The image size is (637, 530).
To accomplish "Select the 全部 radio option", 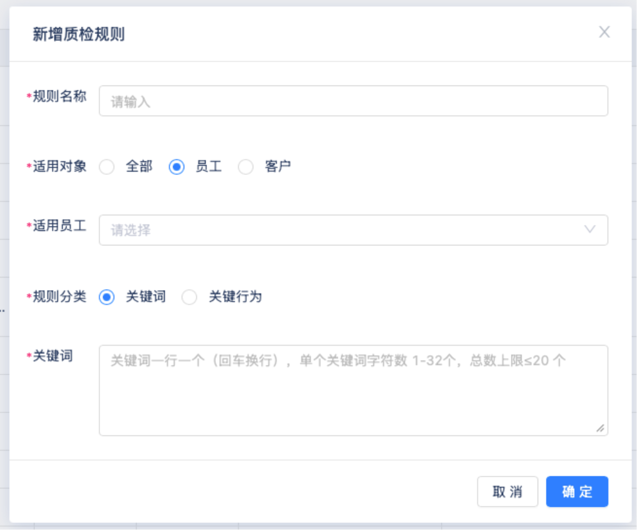I will (x=107, y=167).
